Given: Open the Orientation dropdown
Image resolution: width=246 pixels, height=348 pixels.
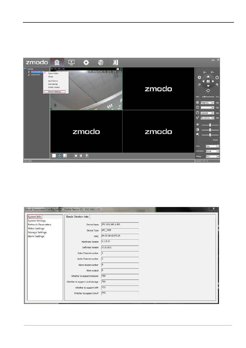Looking at the screenshot, I should [x=212, y=151].
